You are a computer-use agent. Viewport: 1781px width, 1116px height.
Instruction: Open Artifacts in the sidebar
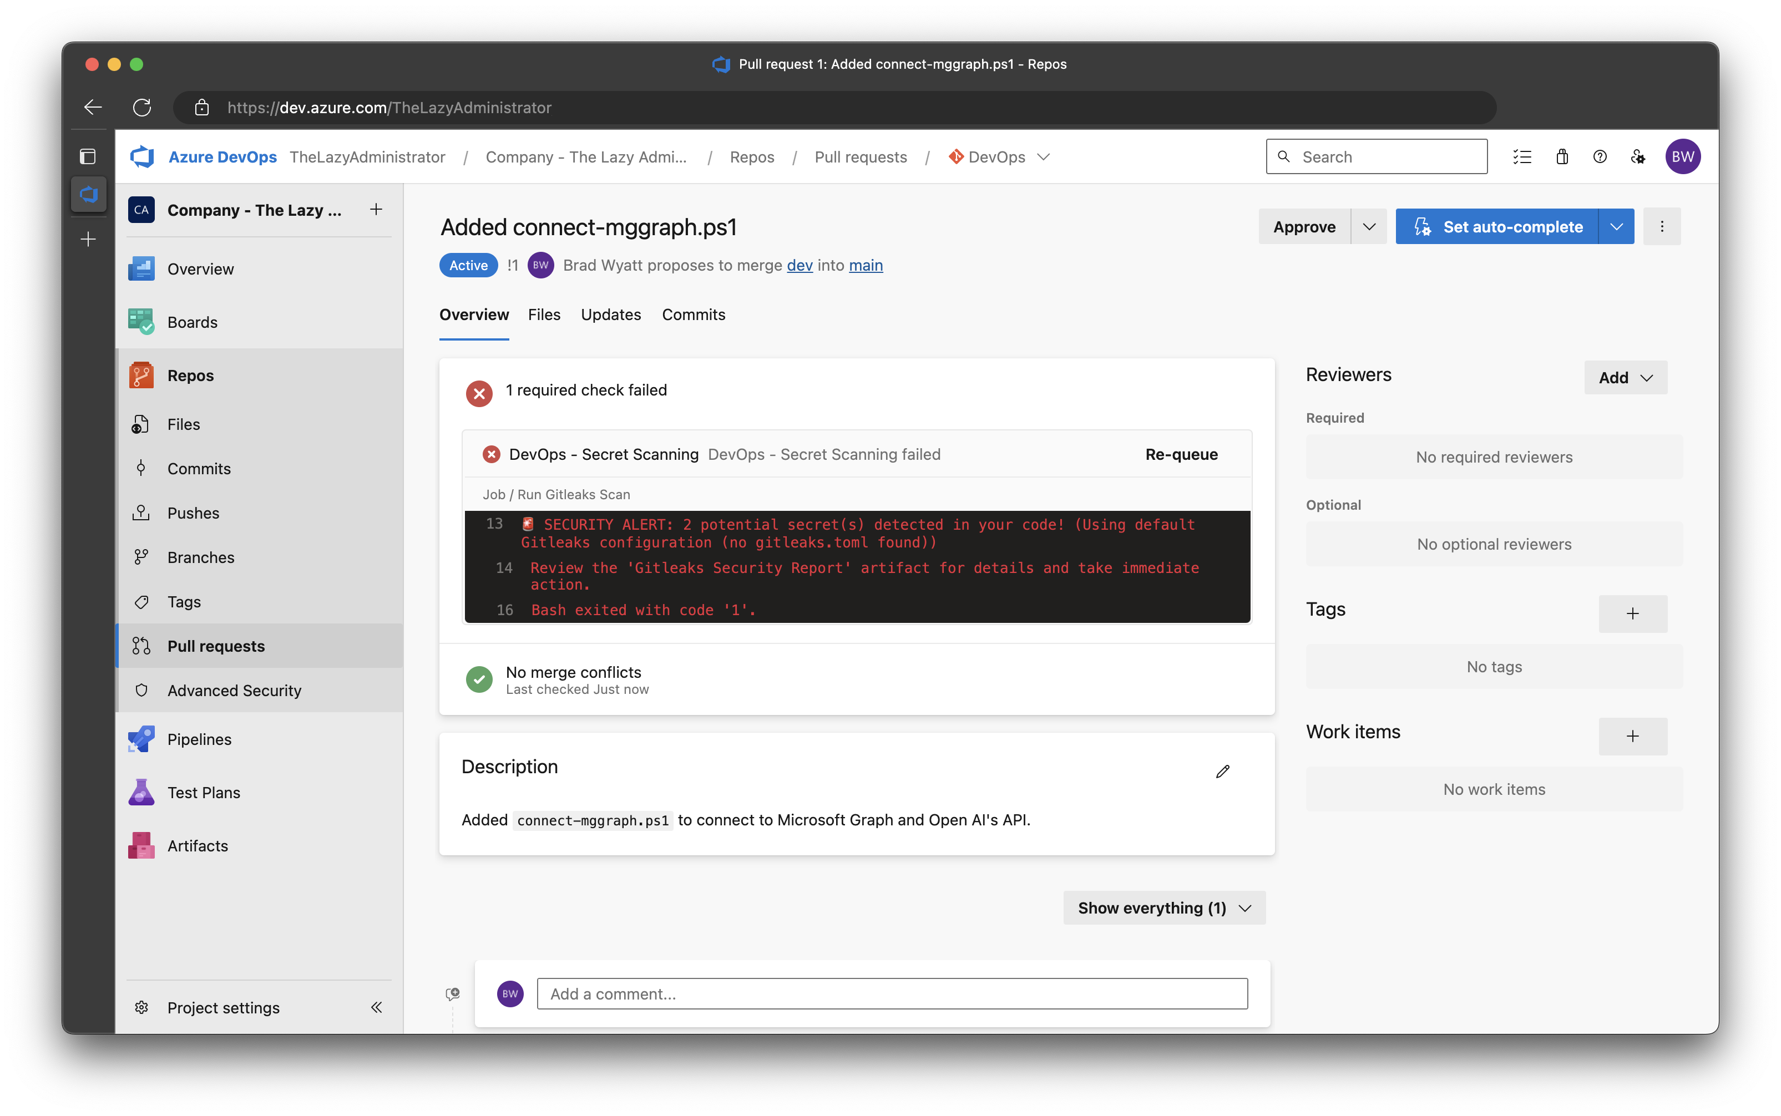point(259,845)
